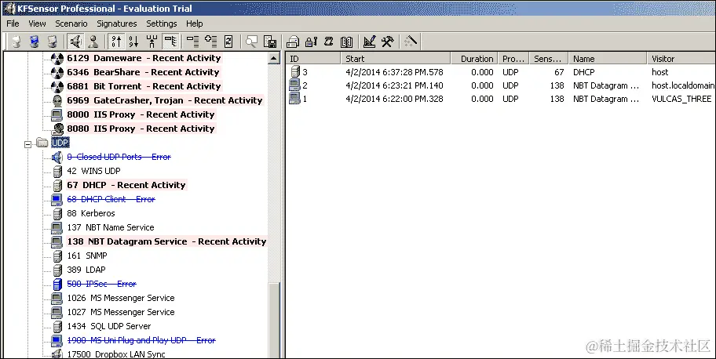The image size is (716, 359).
Task: Click the trojan icon beside 6969 GateCrasher
Action: [x=57, y=101]
